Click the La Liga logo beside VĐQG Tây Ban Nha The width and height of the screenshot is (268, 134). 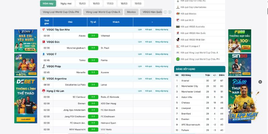[x=44, y=29]
